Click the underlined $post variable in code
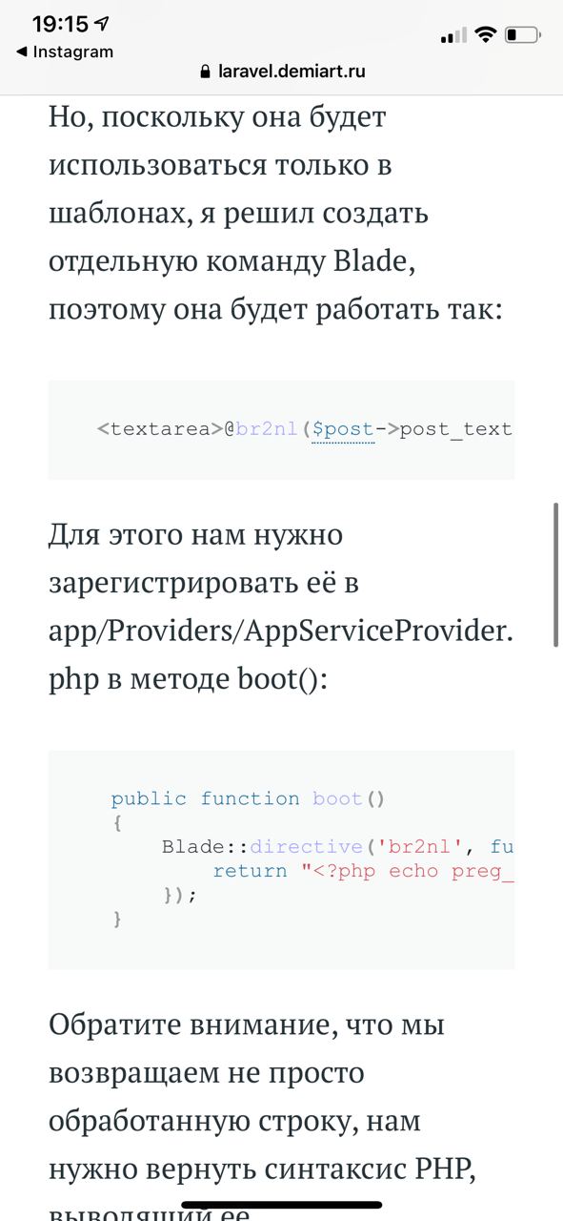563x1221 pixels. (x=343, y=429)
